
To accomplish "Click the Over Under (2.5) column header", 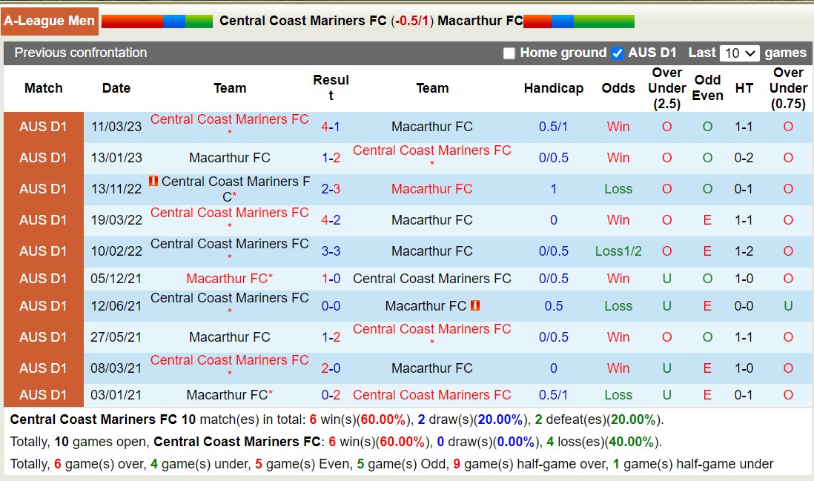I will click(666, 87).
